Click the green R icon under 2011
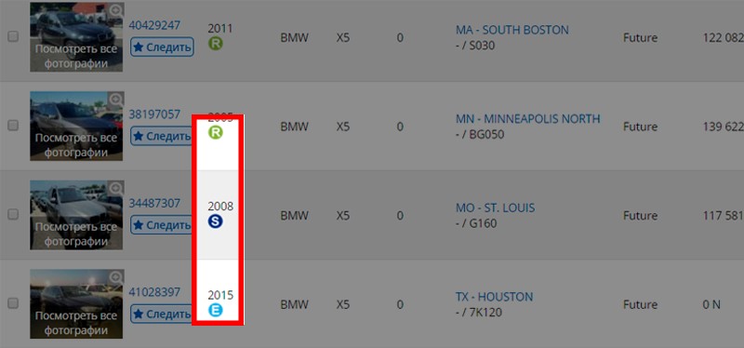Screen dimensions: 744x348 click(x=216, y=44)
